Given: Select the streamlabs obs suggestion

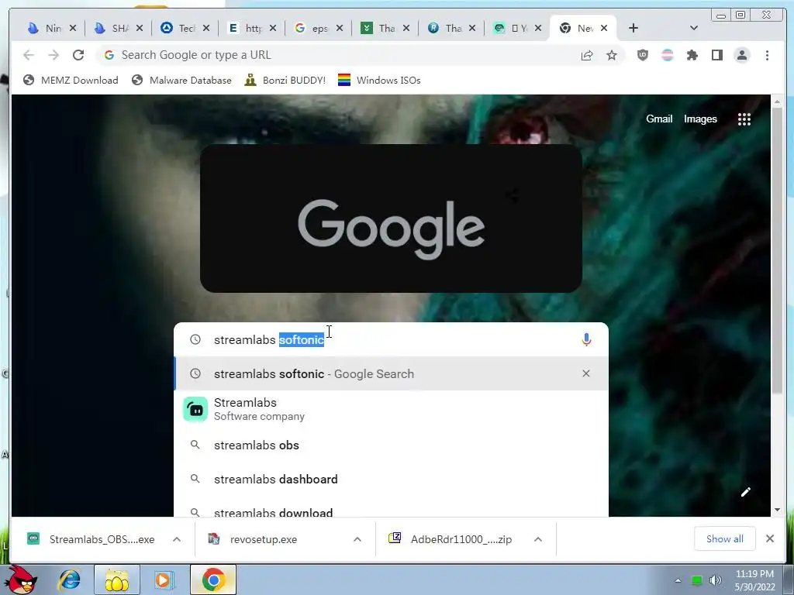Looking at the screenshot, I should coord(391,445).
